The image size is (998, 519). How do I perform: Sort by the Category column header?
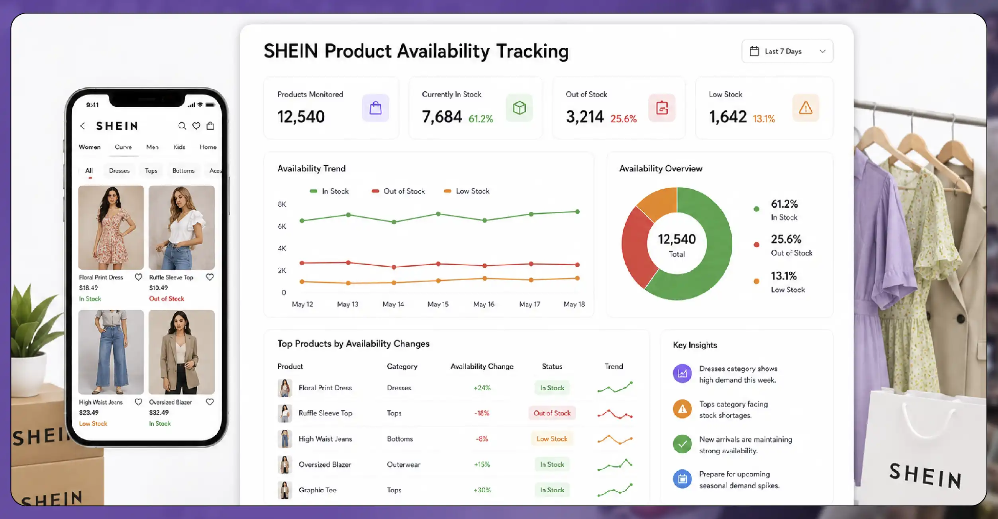[402, 366]
